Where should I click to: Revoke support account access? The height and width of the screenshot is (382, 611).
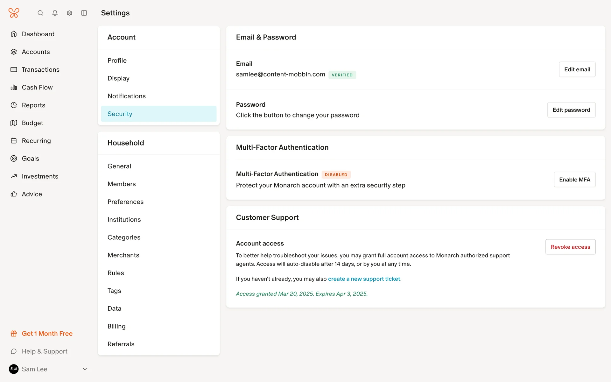[570, 247]
